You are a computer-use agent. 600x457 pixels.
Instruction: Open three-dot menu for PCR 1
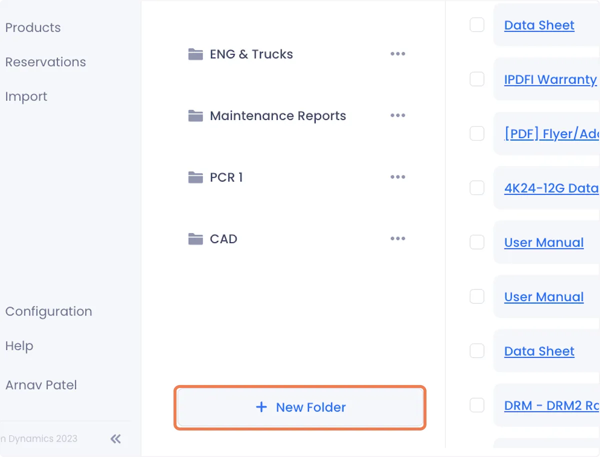[398, 177]
